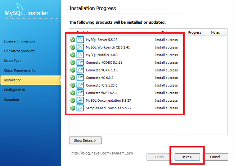234x166 pixels.
Task: Click green check icon beside Connector/C++ 1.1.0
Action: tap(73, 70)
